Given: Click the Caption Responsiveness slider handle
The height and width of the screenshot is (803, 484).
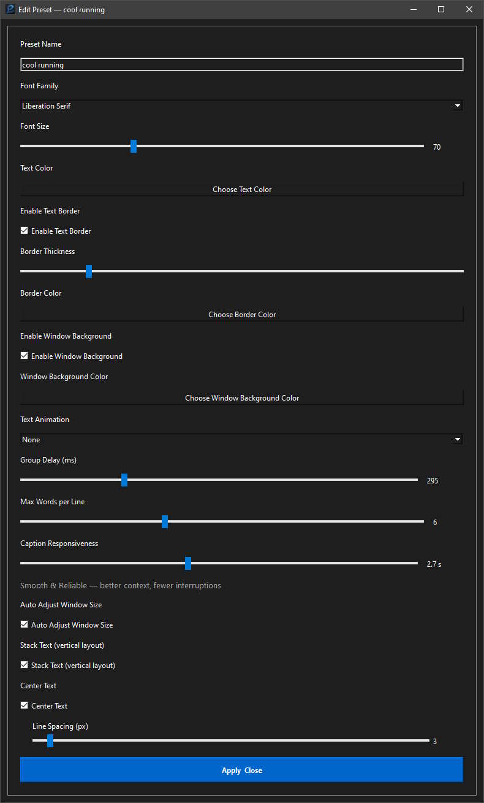Looking at the screenshot, I should coord(188,563).
